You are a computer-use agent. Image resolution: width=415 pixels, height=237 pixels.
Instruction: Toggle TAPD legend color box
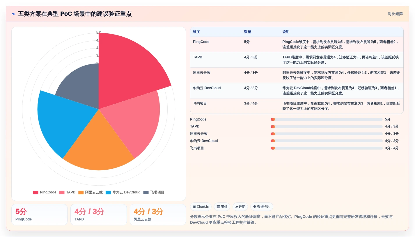pos(62,193)
